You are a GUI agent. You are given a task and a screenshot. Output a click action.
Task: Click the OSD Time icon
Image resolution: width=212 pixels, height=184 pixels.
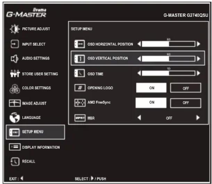[x=80, y=73]
